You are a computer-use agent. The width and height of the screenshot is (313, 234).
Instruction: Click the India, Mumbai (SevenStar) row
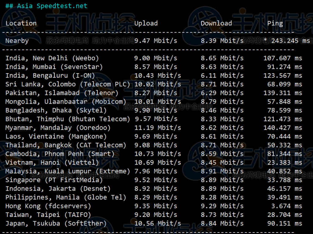54,67
